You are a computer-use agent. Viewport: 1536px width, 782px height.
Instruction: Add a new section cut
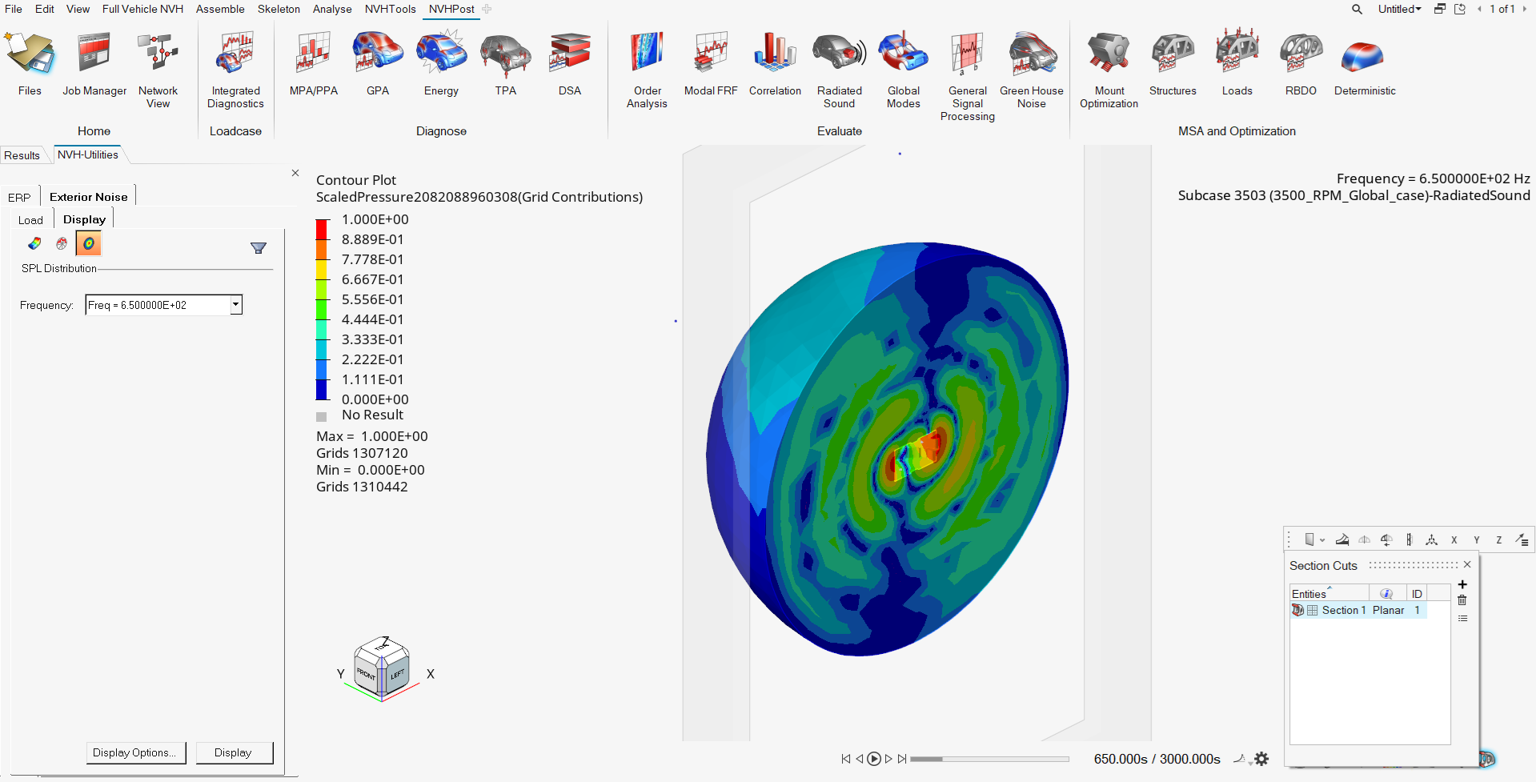click(x=1462, y=584)
